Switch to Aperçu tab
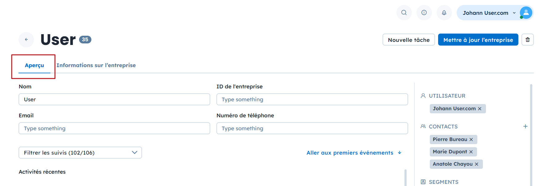This screenshot has width=540, height=186. [x=34, y=65]
